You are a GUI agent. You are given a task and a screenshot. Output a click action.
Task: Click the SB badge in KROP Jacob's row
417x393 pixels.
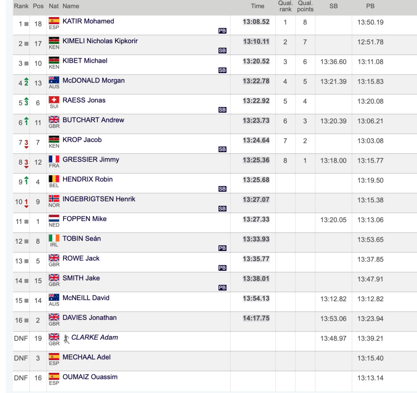click(x=222, y=149)
